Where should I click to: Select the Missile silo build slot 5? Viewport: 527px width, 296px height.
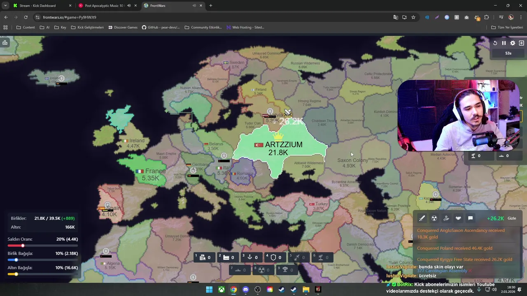[299, 257]
